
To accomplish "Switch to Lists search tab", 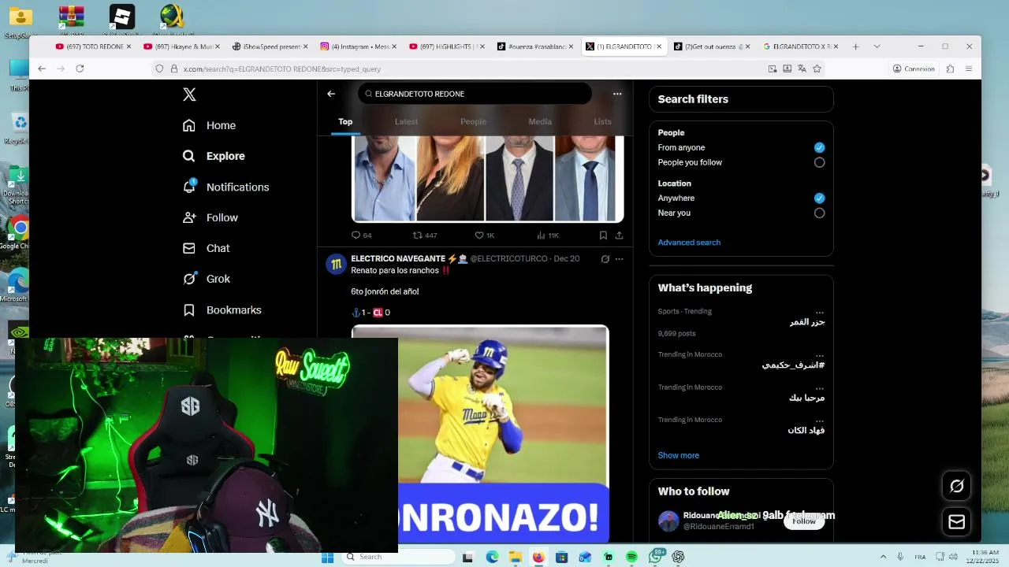I will tap(602, 121).
